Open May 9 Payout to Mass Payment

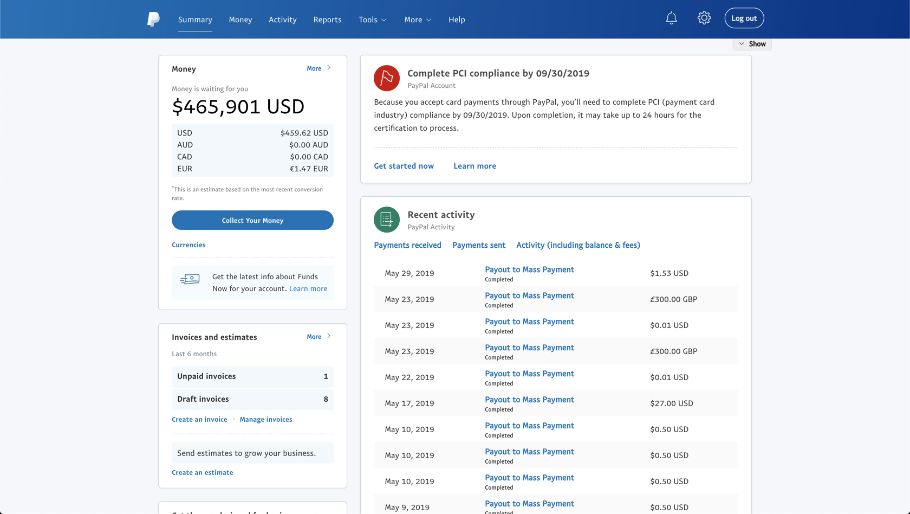tap(529, 504)
